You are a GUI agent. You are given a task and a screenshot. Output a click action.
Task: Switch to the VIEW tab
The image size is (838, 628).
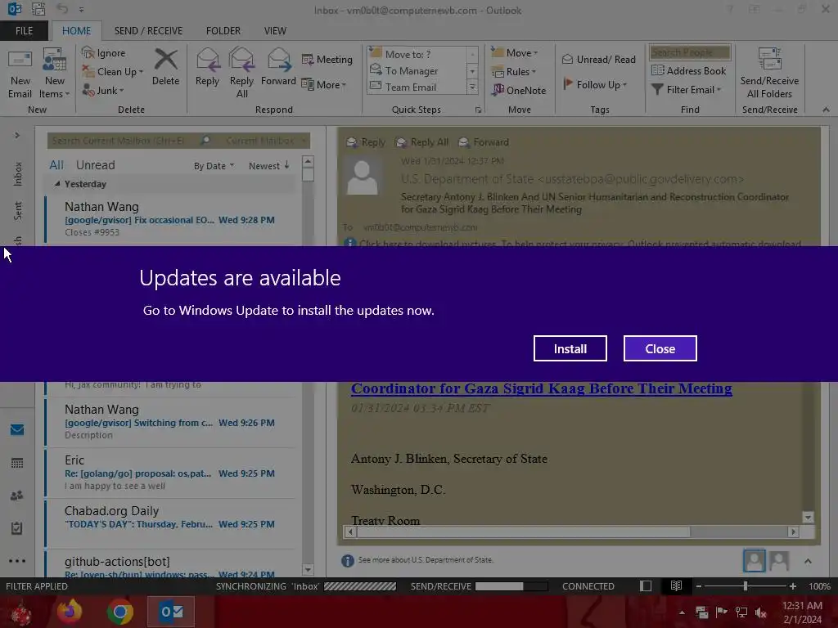275,31
